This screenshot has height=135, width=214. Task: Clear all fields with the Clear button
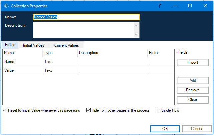click(x=193, y=100)
